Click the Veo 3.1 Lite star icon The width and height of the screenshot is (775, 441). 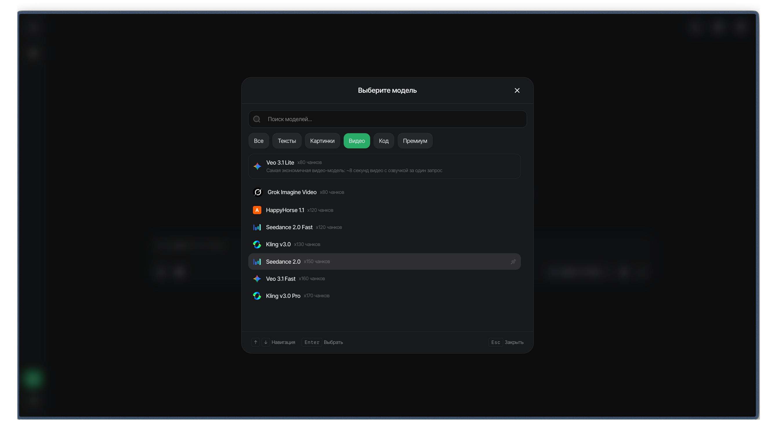(257, 166)
